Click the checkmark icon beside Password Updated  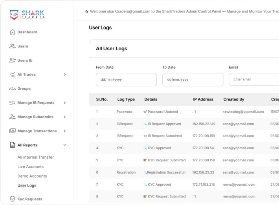coord(145,112)
